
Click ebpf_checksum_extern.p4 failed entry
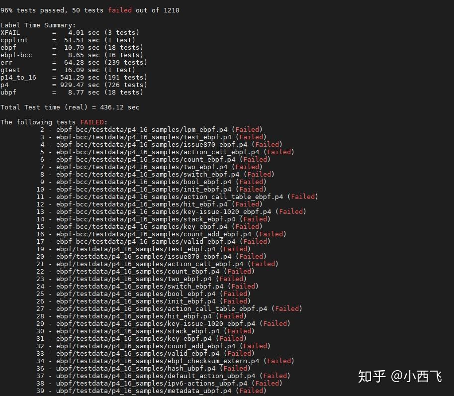point(165,361)
